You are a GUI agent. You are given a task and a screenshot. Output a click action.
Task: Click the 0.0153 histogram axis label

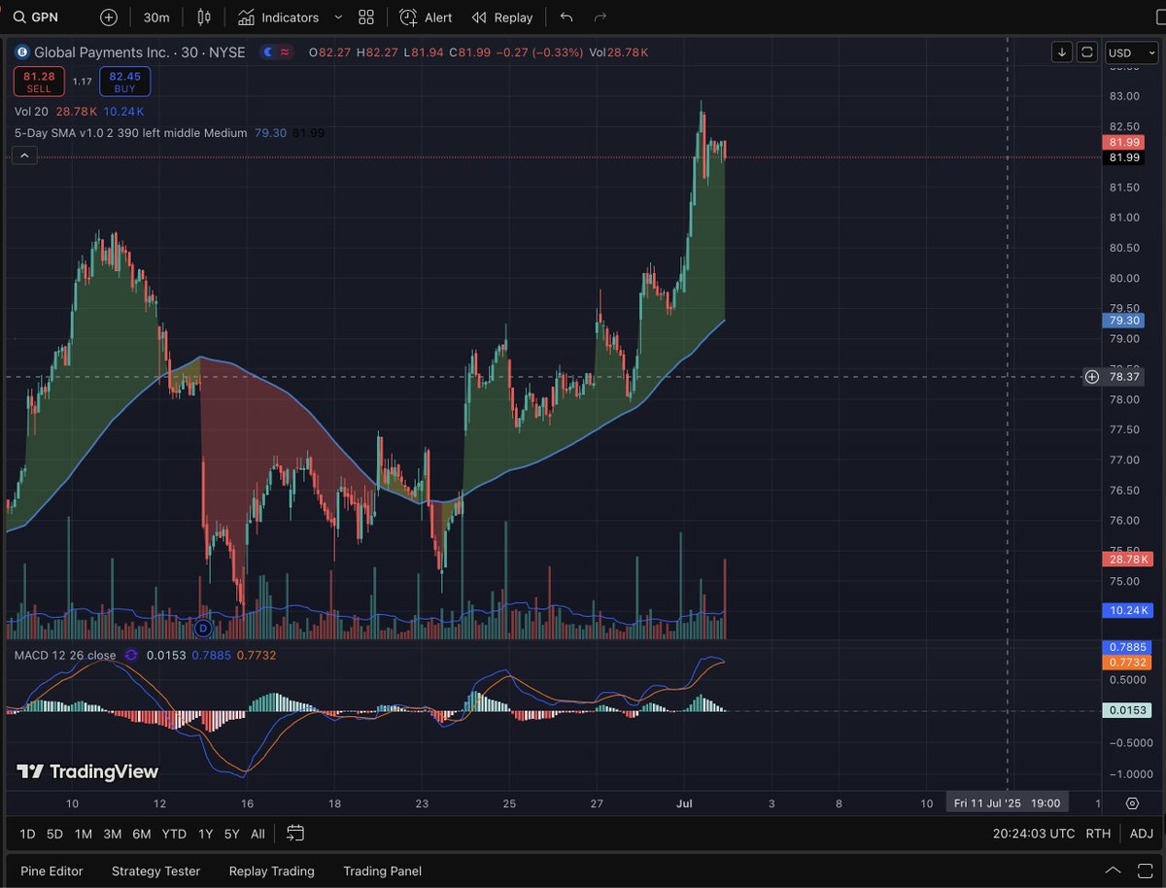click(x=1126, y=711)
